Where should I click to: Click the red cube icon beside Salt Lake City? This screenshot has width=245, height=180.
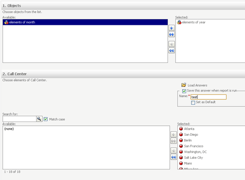click(x=181, y=157)
